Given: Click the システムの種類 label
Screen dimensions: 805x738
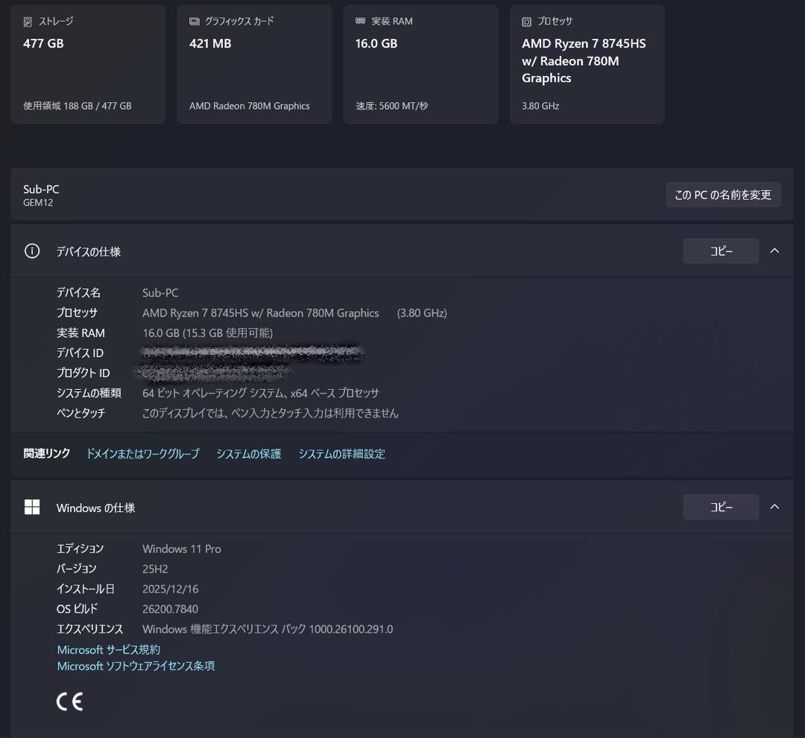Looking at the screenshot, I should tap(89, 393).
